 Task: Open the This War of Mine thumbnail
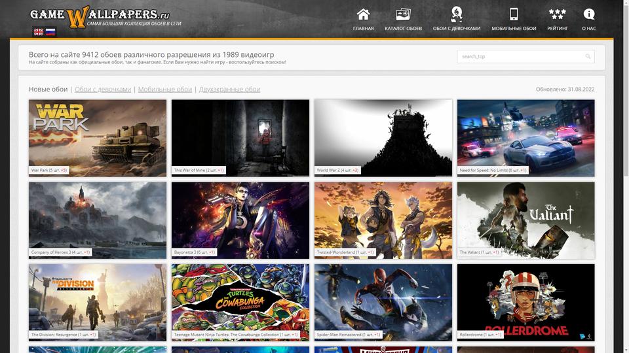pos(240,138)
